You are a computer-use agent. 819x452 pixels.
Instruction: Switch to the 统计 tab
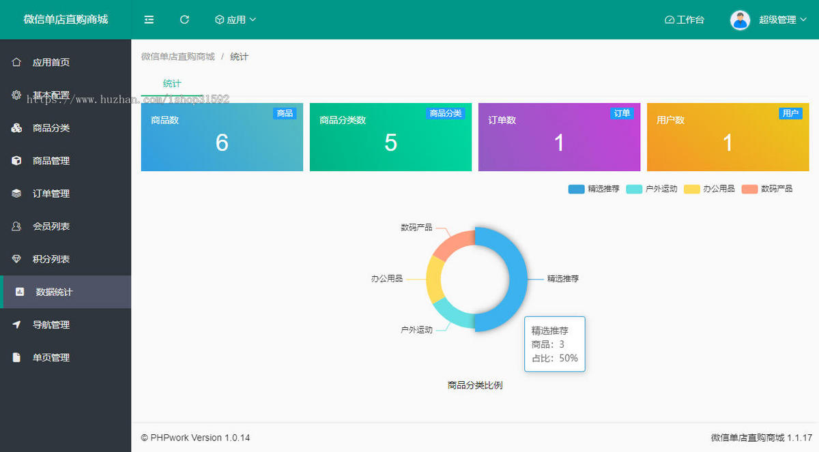pos(171,83)
